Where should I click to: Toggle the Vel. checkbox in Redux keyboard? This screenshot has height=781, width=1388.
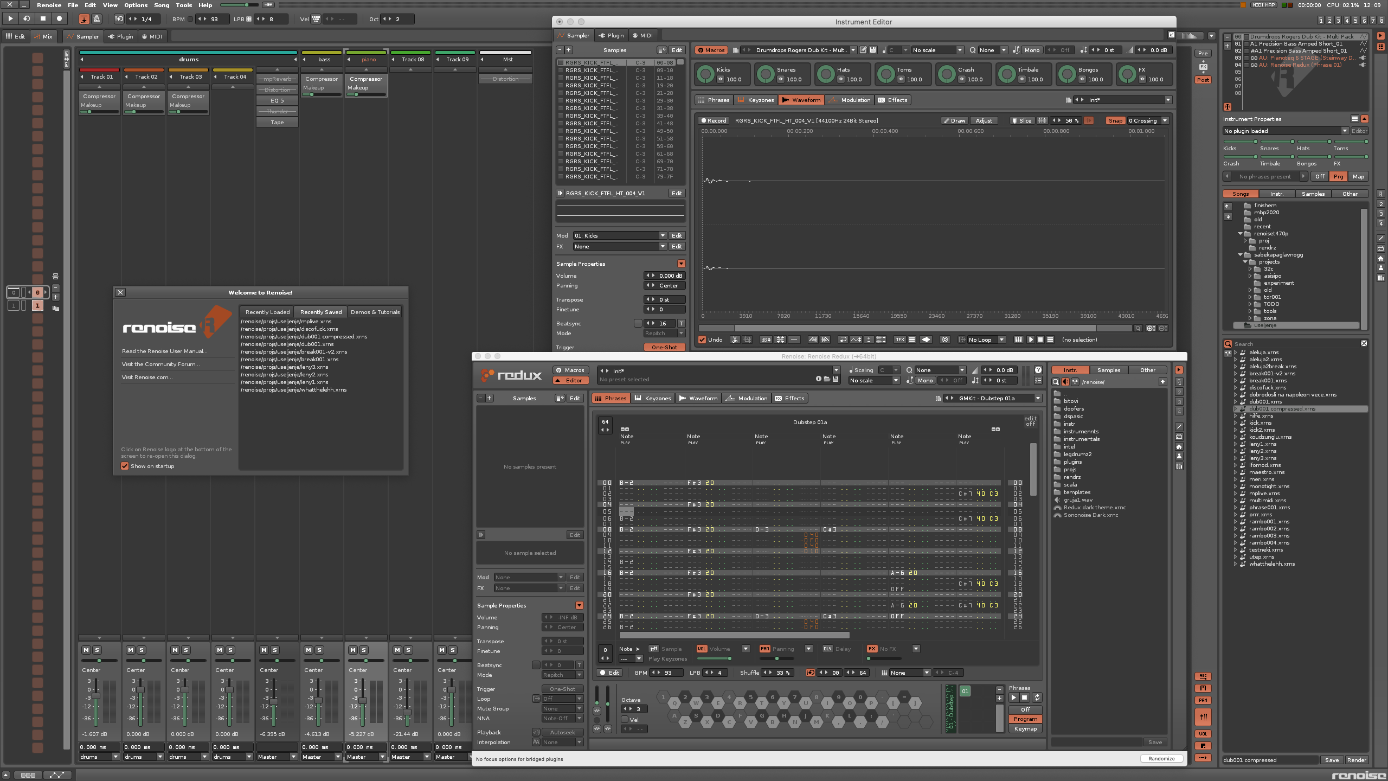625,719
